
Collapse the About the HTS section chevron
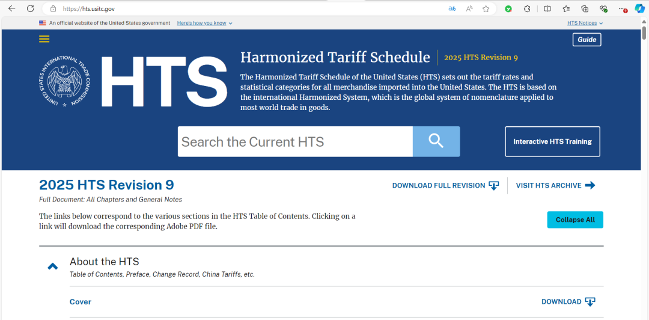[x=52, y=266]
